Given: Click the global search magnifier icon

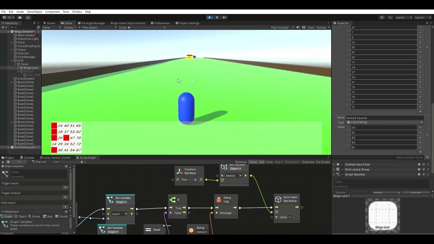Looking at the screenshot, I should click(390, 17).
